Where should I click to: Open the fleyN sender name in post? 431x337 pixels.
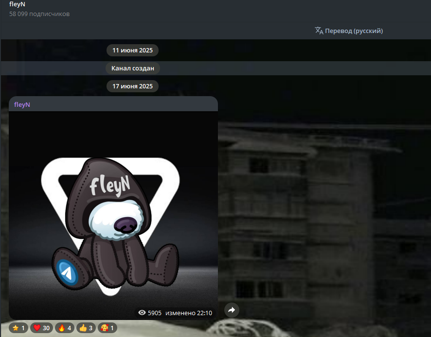coord(22,104)
